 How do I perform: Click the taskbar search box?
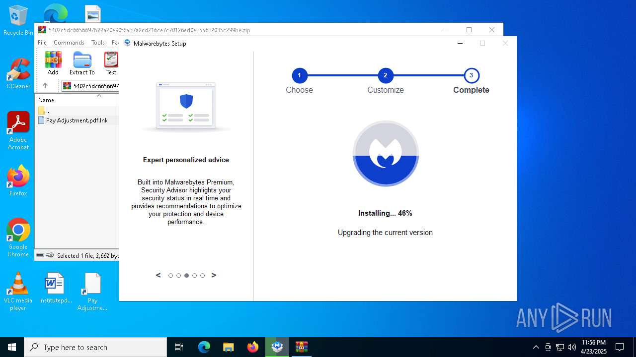(x=95, y=347)
